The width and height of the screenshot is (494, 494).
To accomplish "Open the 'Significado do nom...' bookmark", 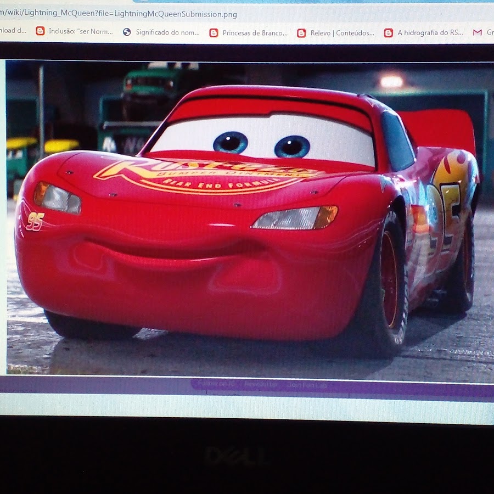I will click(x=161, y=32).
